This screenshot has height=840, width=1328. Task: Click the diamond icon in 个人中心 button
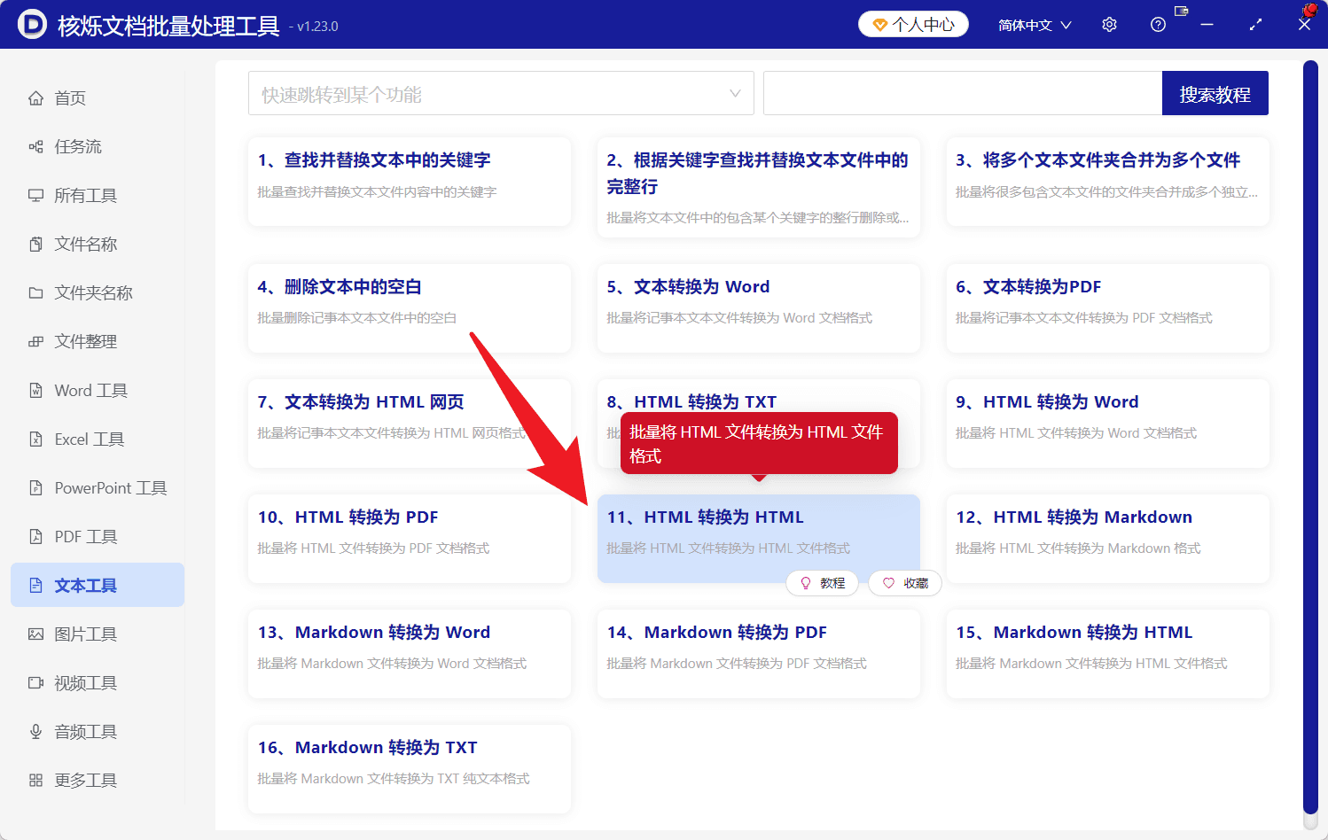(879, 25)
